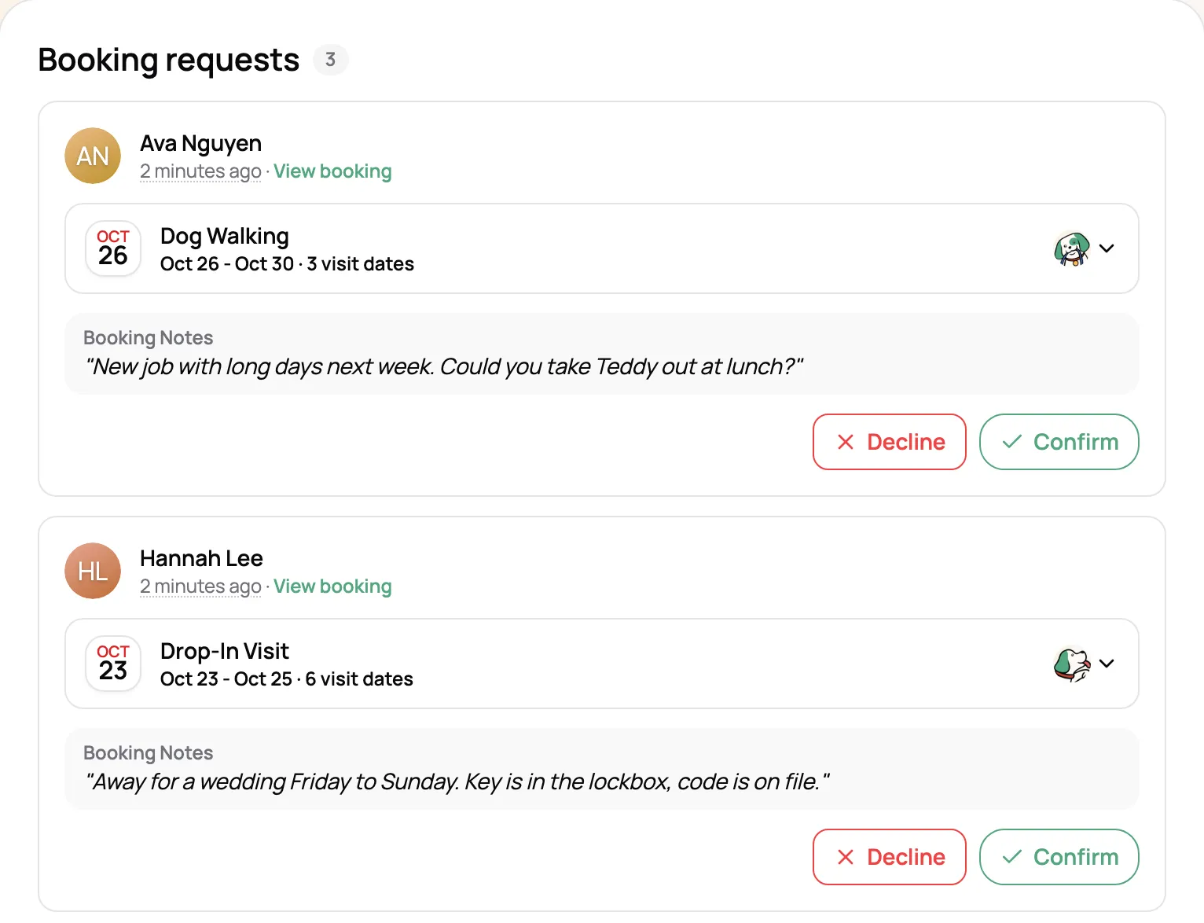Click Ava Nguyen's AN avatar
The height and width of the screenshot is (923, 1204).
click(x=93, y=156)
